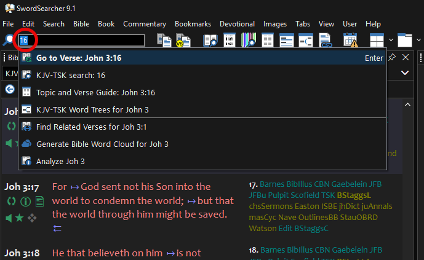
Task: Select Go to Verse: John 3:16
Action: pos(202,58)
